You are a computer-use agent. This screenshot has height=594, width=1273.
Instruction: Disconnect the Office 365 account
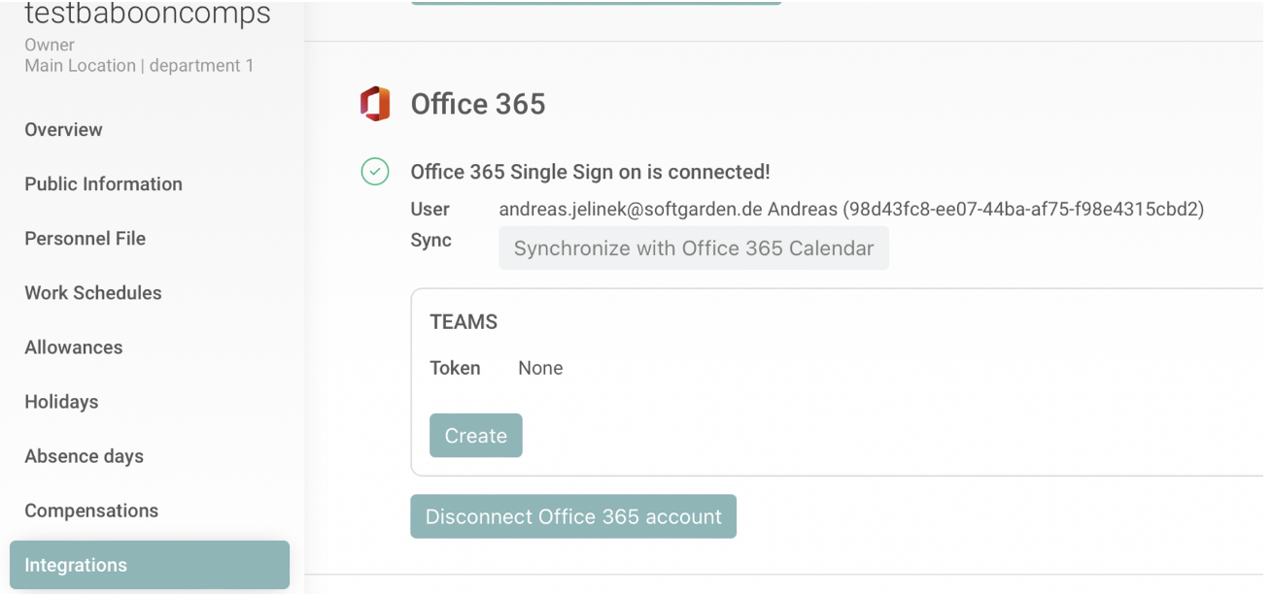[x=573, y=516]
